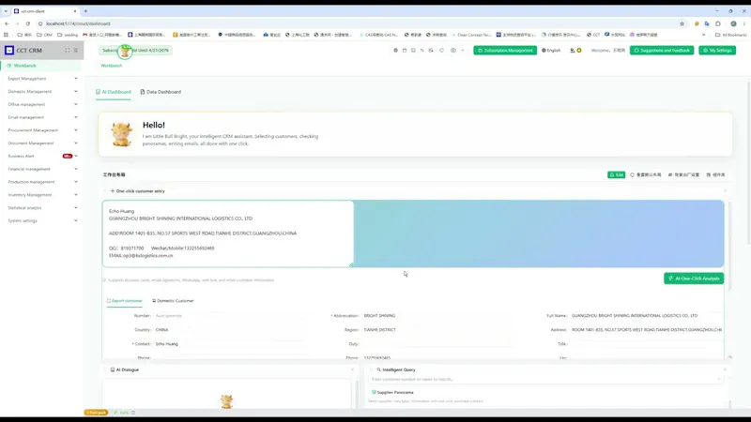751x422 pixels.
Task: Open Suggestions and Feedback
Action: [x=662, y=51]
